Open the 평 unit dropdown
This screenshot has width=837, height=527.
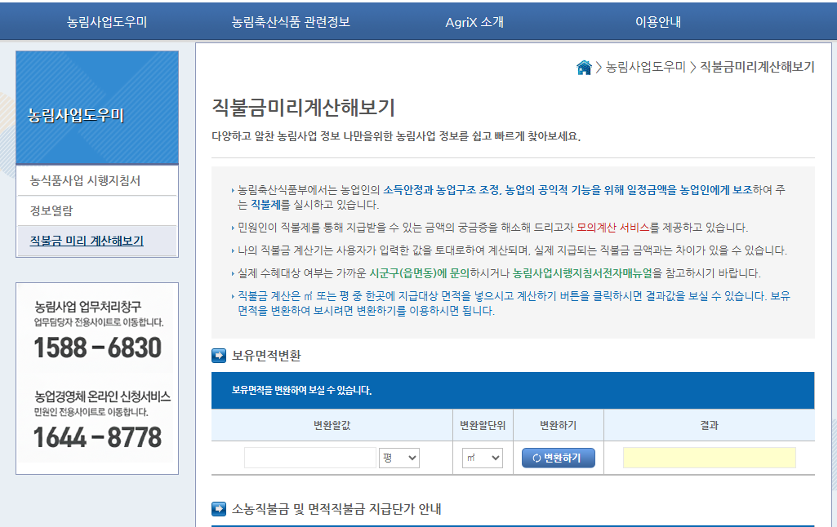[x=398, y=458]
